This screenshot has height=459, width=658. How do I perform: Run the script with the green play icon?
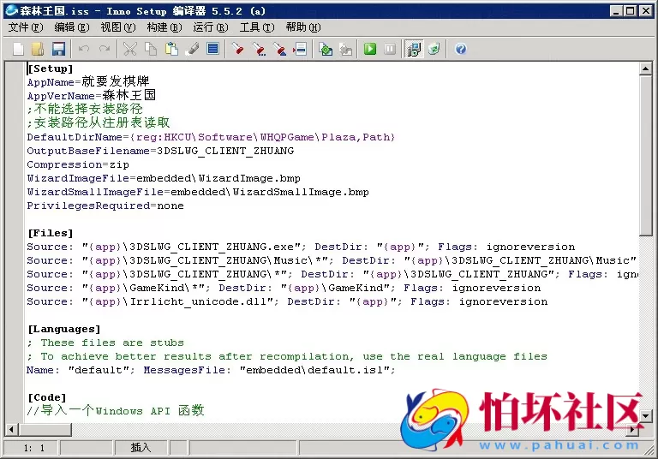[369, 49]
